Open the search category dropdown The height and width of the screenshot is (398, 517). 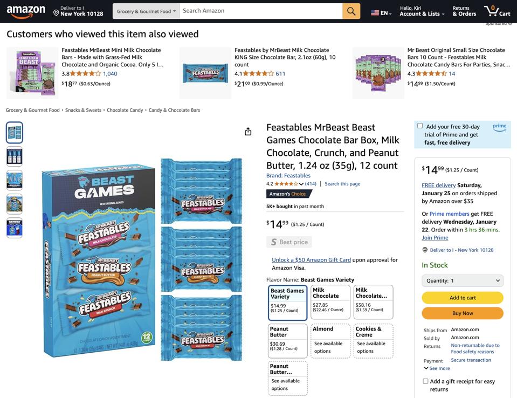click(146, 11)
